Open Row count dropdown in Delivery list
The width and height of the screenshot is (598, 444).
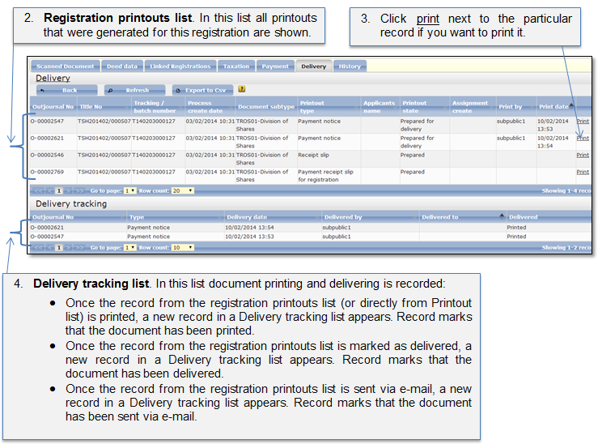[x=184, y=190]
